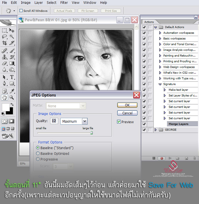Select the Gradient tool
The width and height of the screenshot is (199, 204).
pyautogui.click(x=12, y=63)
